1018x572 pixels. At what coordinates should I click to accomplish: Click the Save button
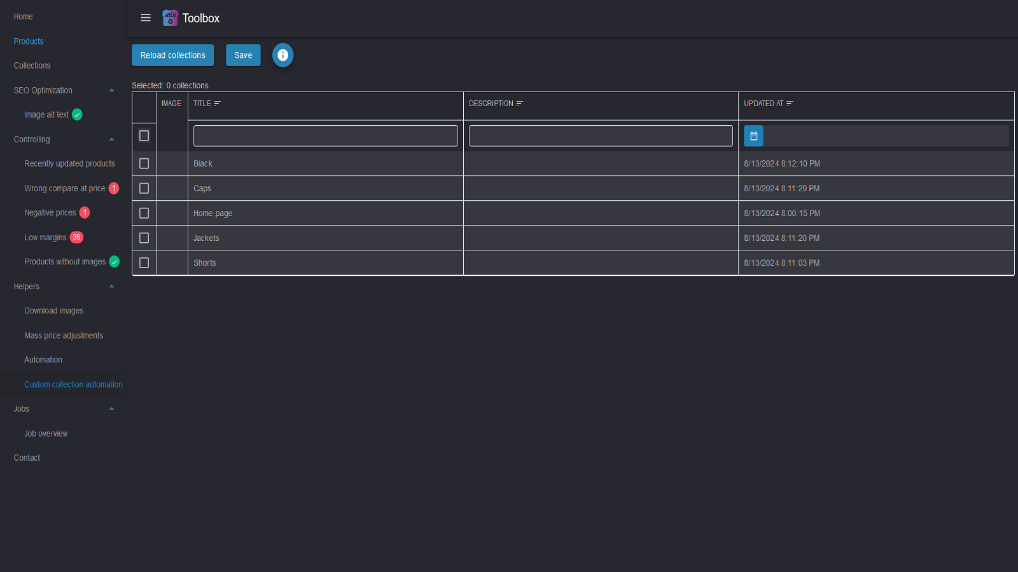[x=243, y=55]
